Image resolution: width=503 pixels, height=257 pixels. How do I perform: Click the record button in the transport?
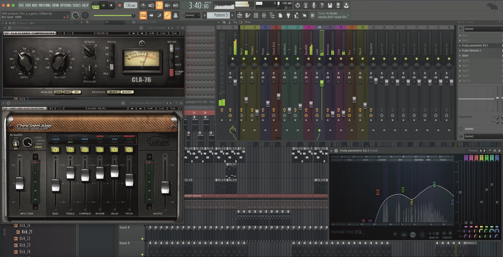tap(120, 5)
